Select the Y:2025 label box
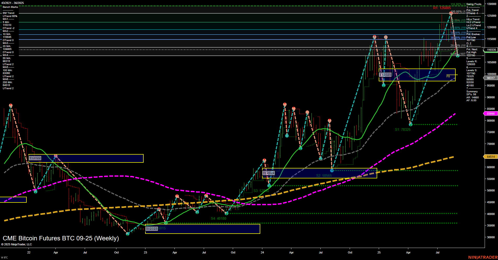The height and width of the screenshot is (260, 498). (385, 74)
